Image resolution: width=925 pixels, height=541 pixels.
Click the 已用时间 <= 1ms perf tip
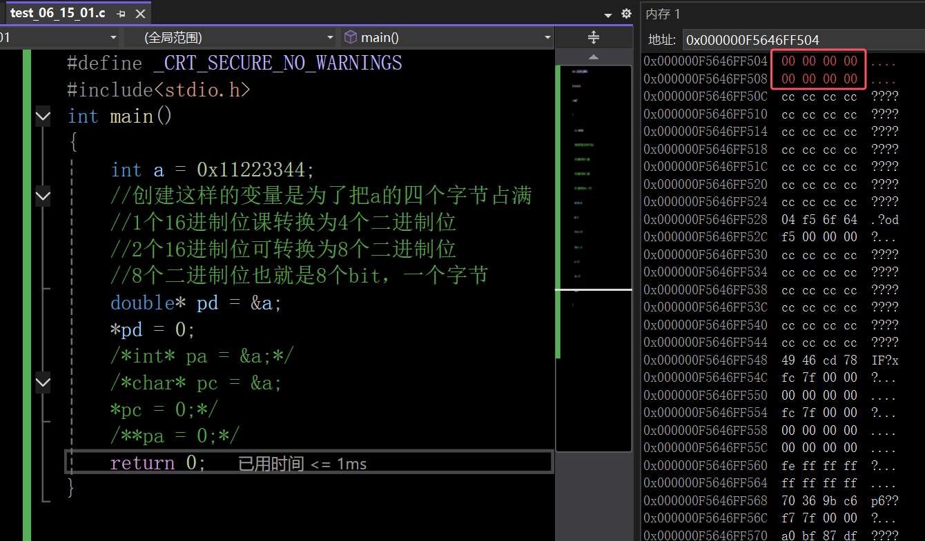tap(302, 464)
